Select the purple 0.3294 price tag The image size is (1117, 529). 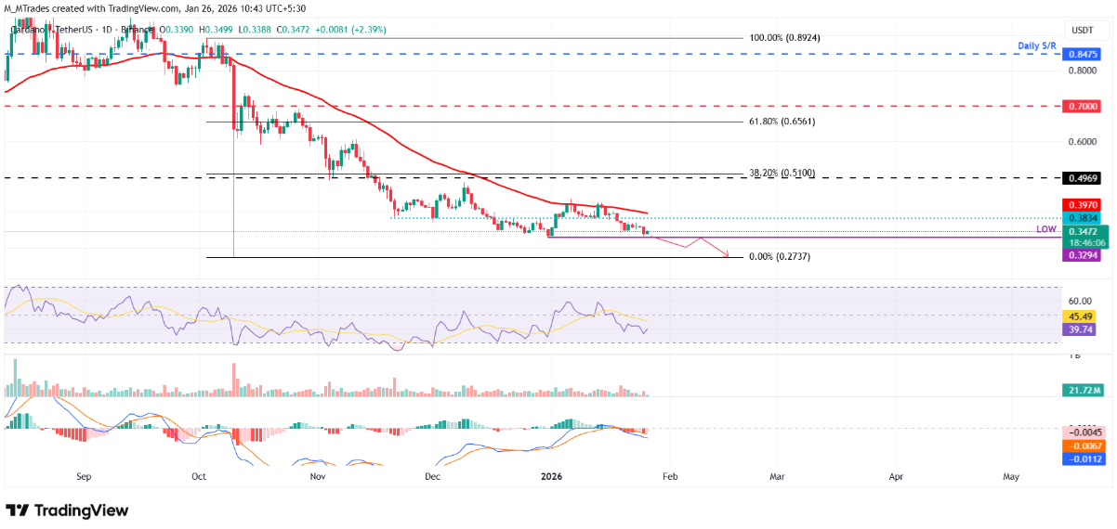pos(1080,252)
